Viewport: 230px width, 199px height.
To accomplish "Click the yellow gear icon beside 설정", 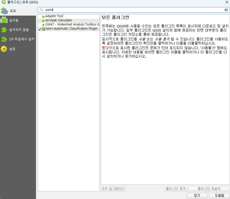I will 4,49.
